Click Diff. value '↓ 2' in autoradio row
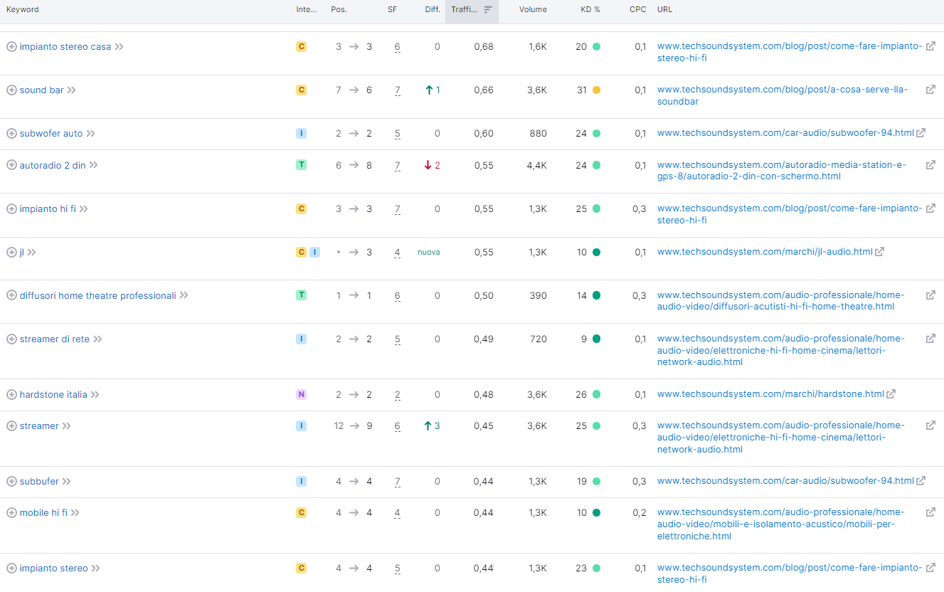This screenshot has height=592, width=944. point(432,165)
